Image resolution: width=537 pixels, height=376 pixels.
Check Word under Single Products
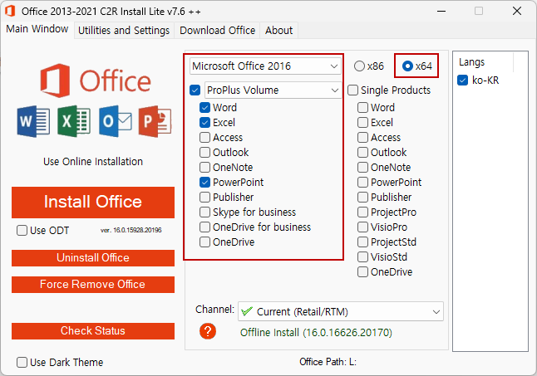362,108
